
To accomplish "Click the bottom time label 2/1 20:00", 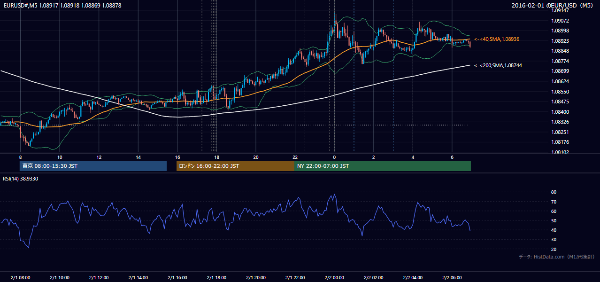I will click(x=256, y=277).
